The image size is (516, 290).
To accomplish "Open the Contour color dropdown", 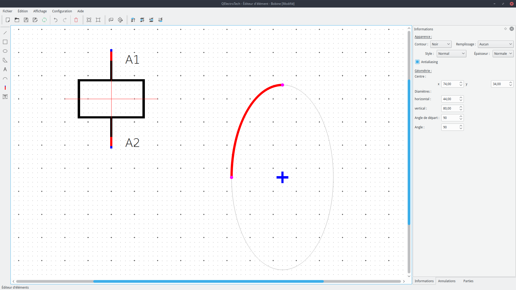I will click(441, 44).
